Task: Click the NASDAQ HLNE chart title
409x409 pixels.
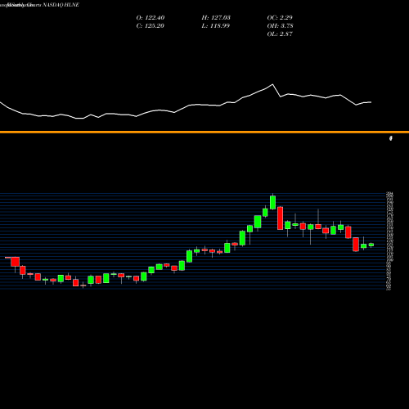Action: click(x=61, y=5)
